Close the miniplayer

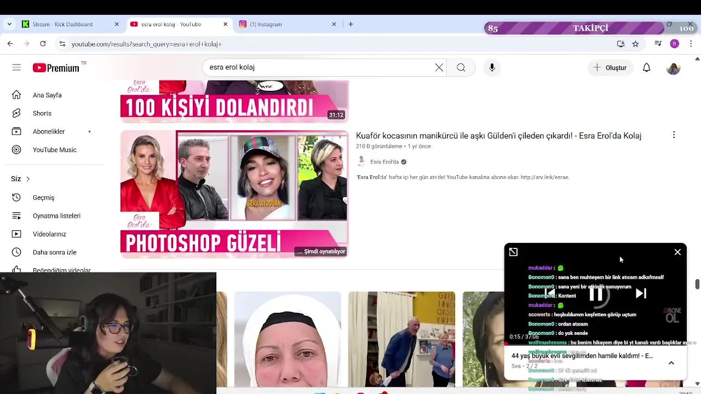[x=677, y=252]
